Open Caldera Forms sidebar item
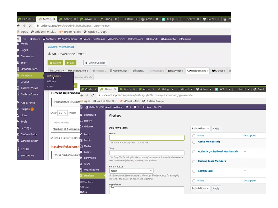 point(29,94)
